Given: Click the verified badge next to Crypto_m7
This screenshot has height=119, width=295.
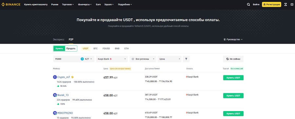Looking at the screenshot, I should click(72, 77).
